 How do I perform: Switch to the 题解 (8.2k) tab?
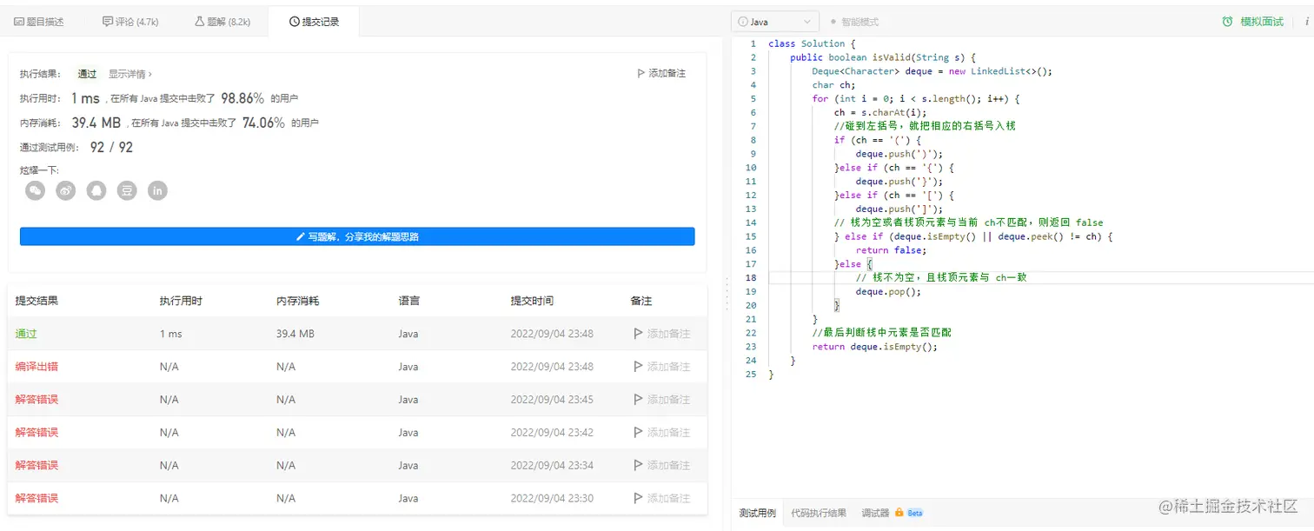223,22
